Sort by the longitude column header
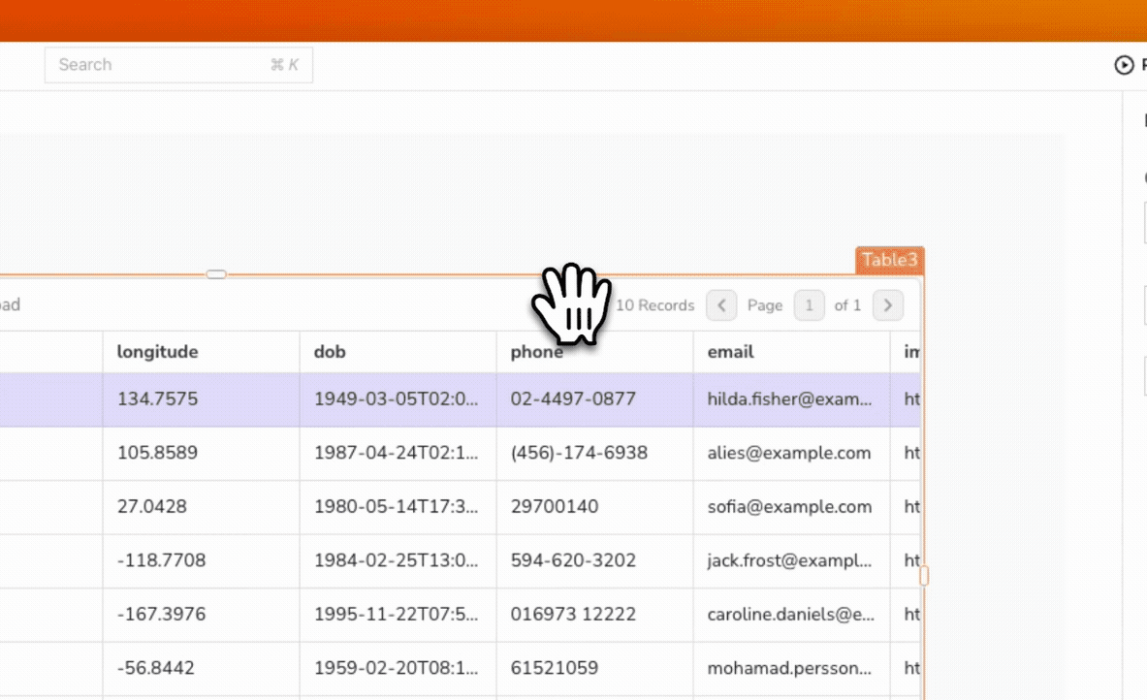 coord(158,352)
